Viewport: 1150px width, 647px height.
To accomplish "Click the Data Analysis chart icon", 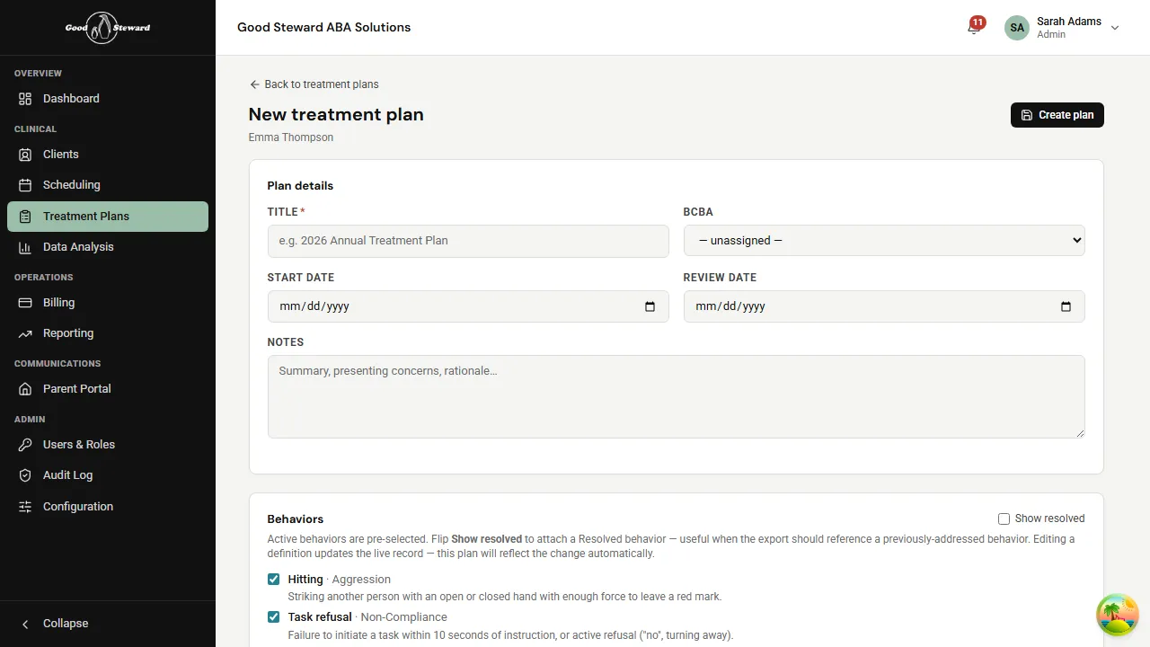I will [x=24, y=246].
